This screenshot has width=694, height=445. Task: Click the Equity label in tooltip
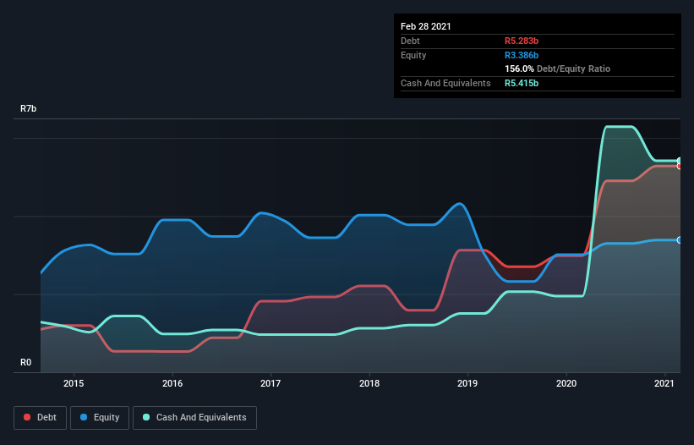pyautogui.click(x=413, y=55)
